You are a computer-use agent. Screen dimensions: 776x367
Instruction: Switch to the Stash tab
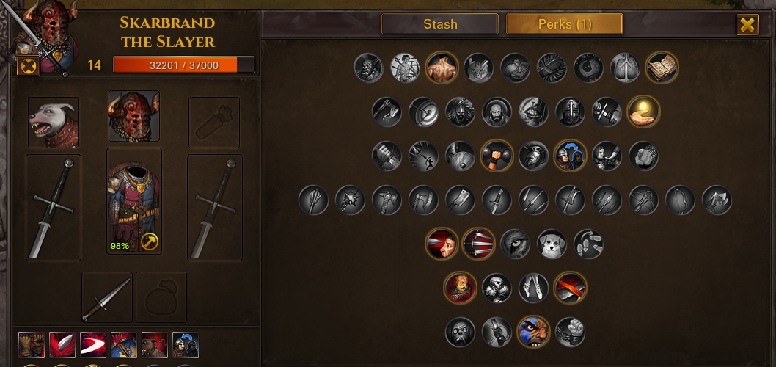(x=439, y=23)
